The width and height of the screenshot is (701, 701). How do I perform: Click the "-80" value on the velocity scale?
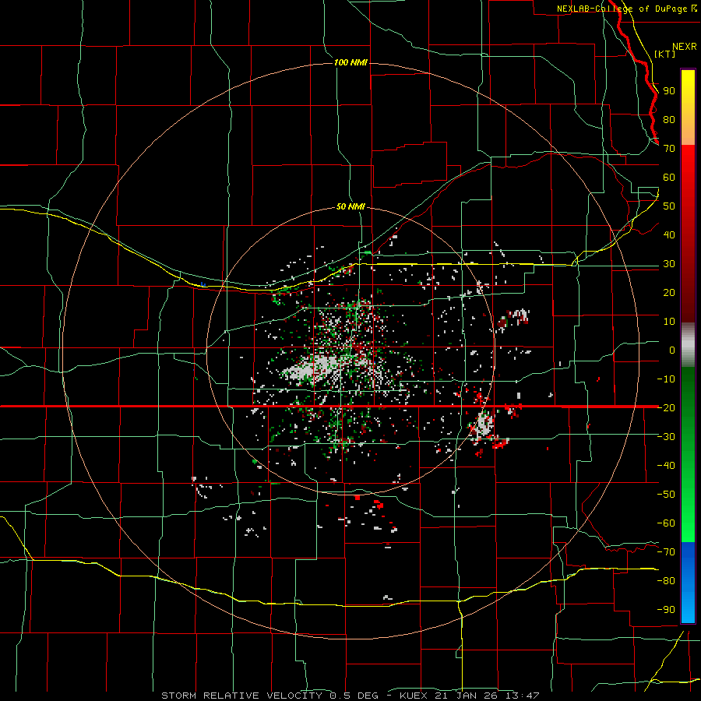point(666,581)
